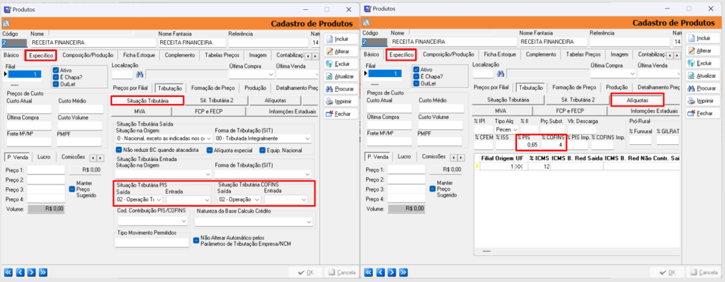Toggle Alíquota especial checkbox
Screen dimensions: 725x282
pos(210,150)
